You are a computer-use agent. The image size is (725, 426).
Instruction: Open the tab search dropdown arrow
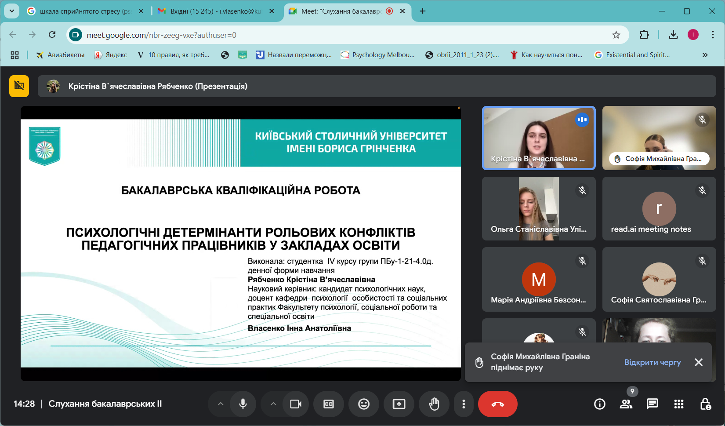coord(12,11)
